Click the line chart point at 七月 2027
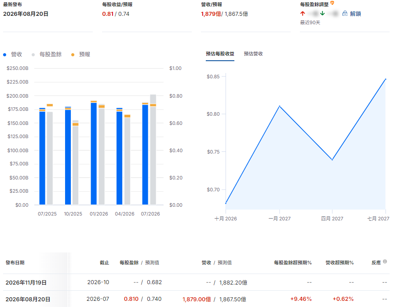394x307 pixels. tap(386, 79)
